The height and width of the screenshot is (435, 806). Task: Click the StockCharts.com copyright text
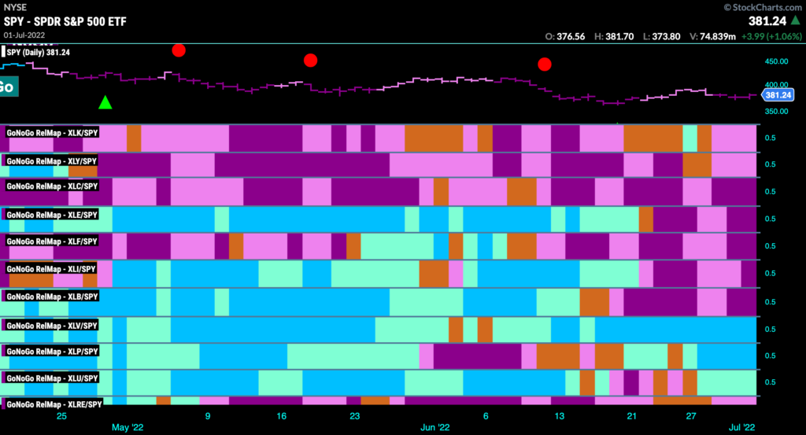click(x=763, y=7)
